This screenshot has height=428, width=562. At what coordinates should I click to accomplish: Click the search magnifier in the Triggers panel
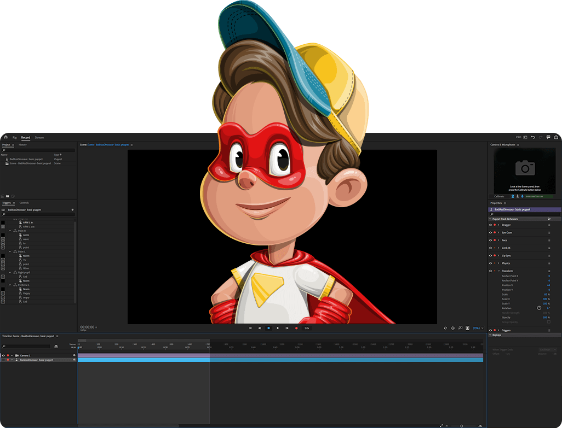click(4, 214)
